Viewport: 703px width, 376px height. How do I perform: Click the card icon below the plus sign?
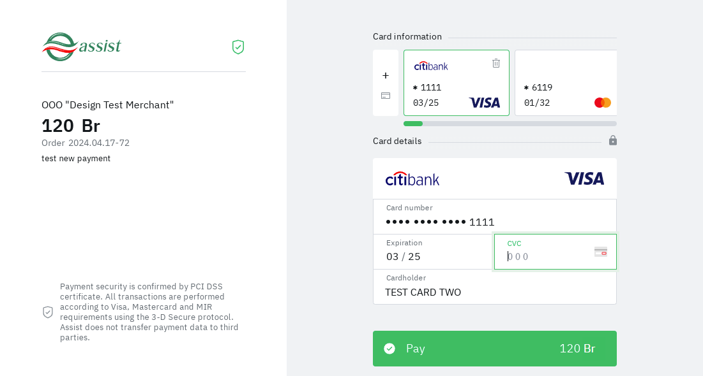[386, 96]
